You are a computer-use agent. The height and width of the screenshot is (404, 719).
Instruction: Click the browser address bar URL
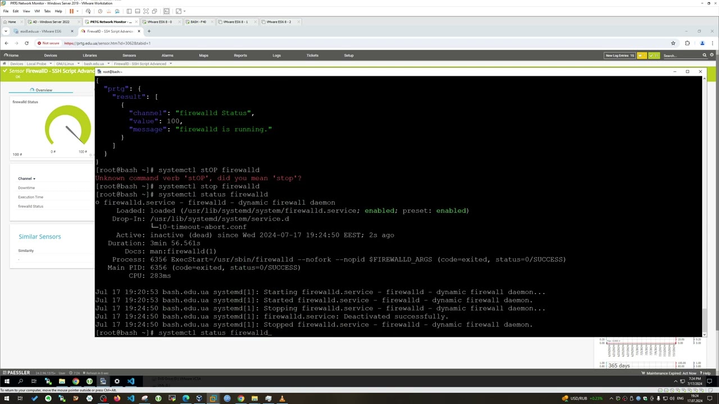107,43
